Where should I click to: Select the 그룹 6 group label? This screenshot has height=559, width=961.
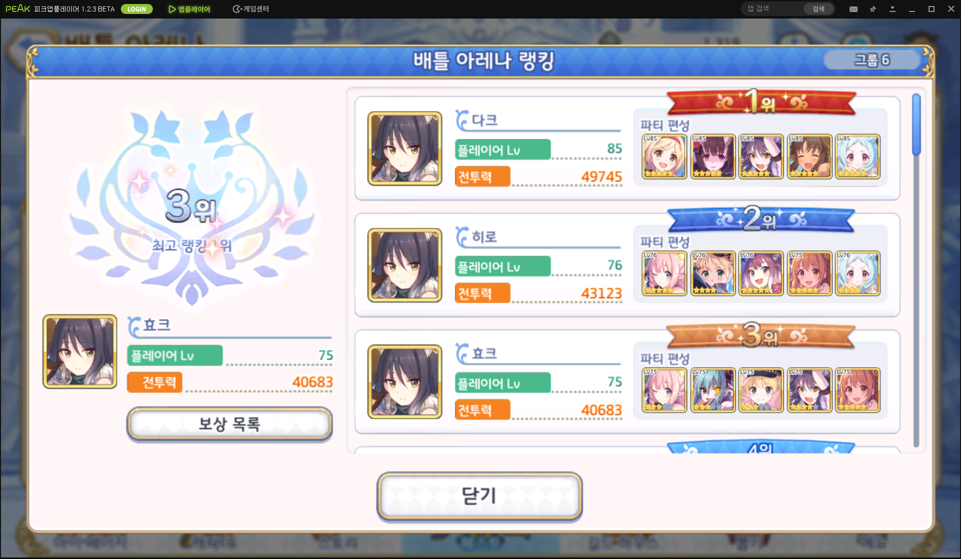pyautogui.click(x=872, y=60)
